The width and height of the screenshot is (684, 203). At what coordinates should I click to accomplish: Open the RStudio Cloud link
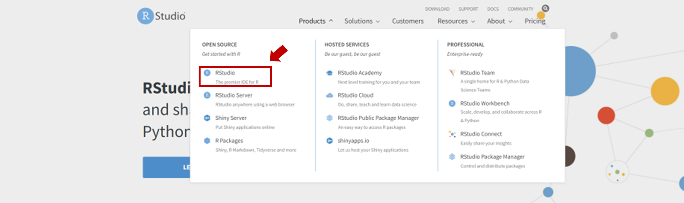[355, 95]
